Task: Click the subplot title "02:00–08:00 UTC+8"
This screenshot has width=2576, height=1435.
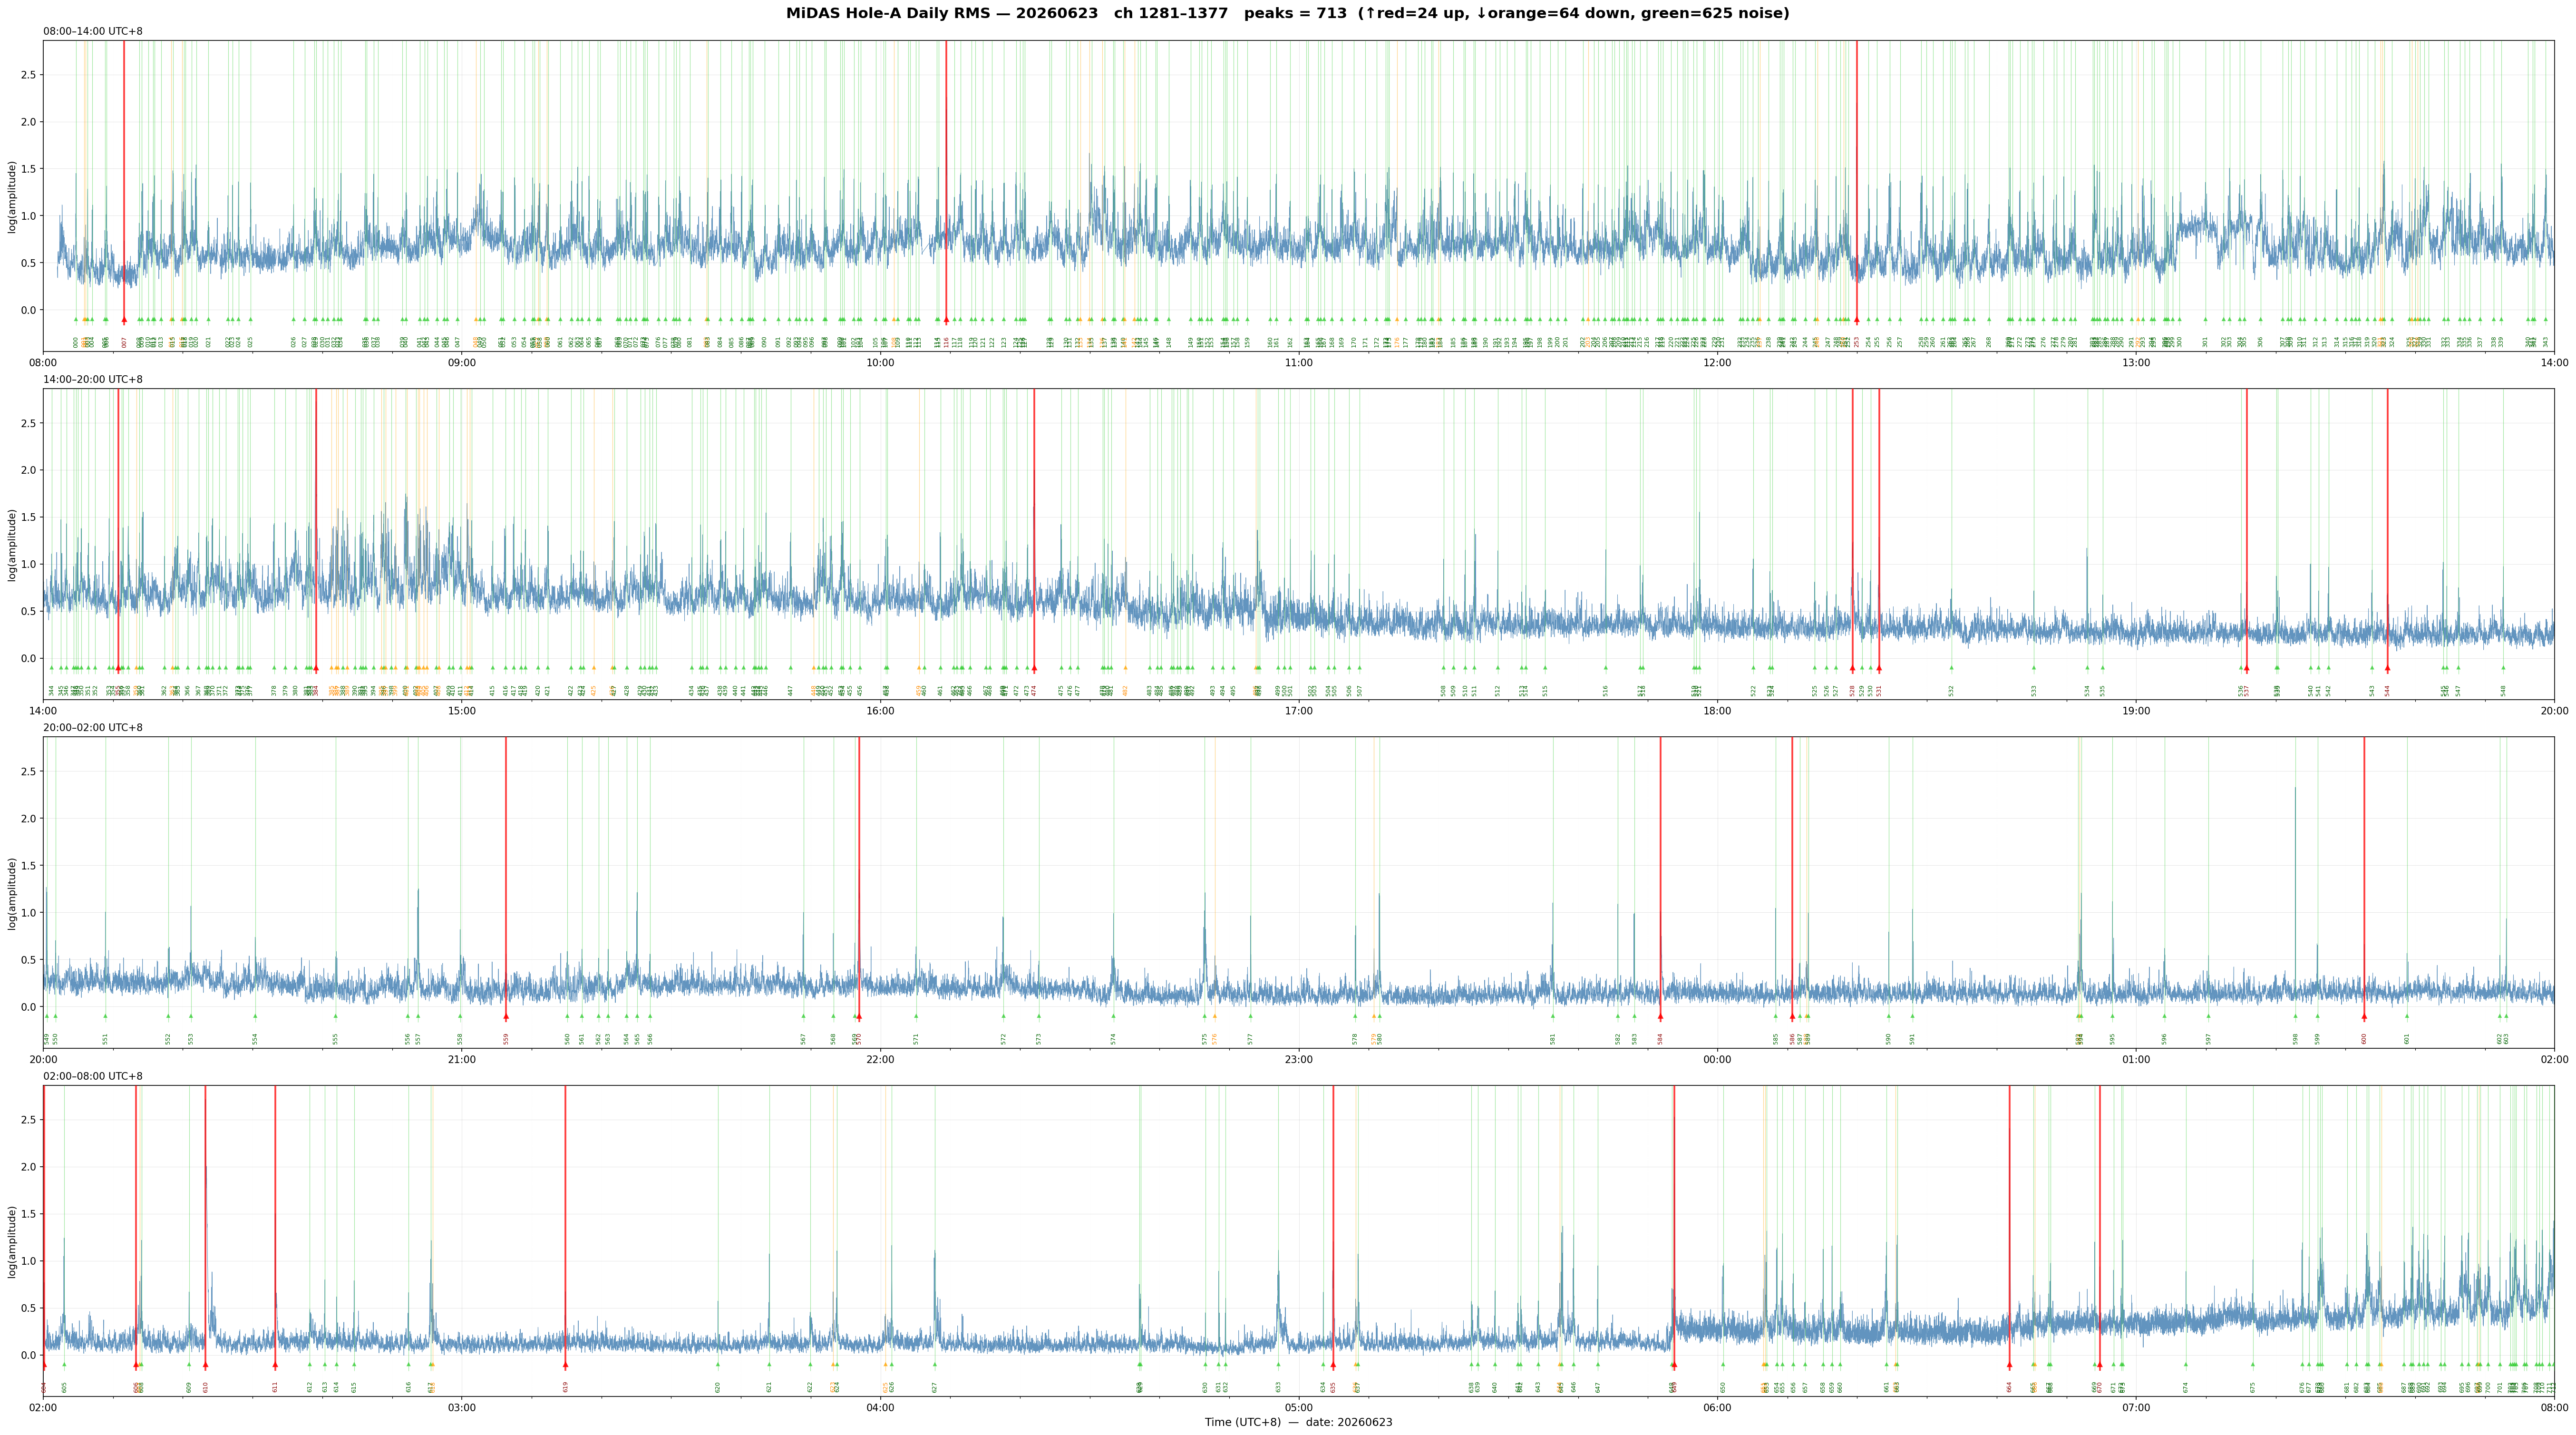Action: (93, 1076)
